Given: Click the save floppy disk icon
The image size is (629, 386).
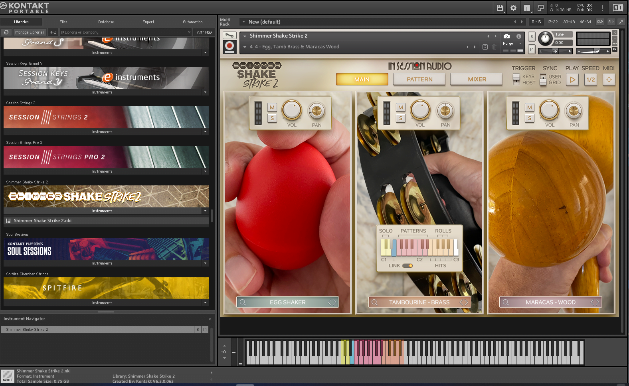Looking at the screenshot, I should coord(500,8).
